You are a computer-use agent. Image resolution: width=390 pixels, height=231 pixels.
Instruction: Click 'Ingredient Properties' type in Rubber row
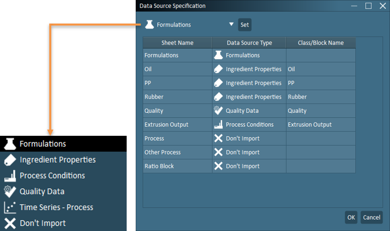point(253,97)
